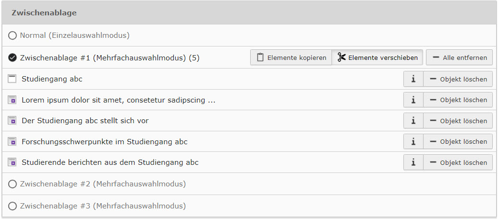The width and height of the screenshot is (498, 219).
Task: Remove Studiengang abc via Objekt löschen
Action: pos(458,79)
